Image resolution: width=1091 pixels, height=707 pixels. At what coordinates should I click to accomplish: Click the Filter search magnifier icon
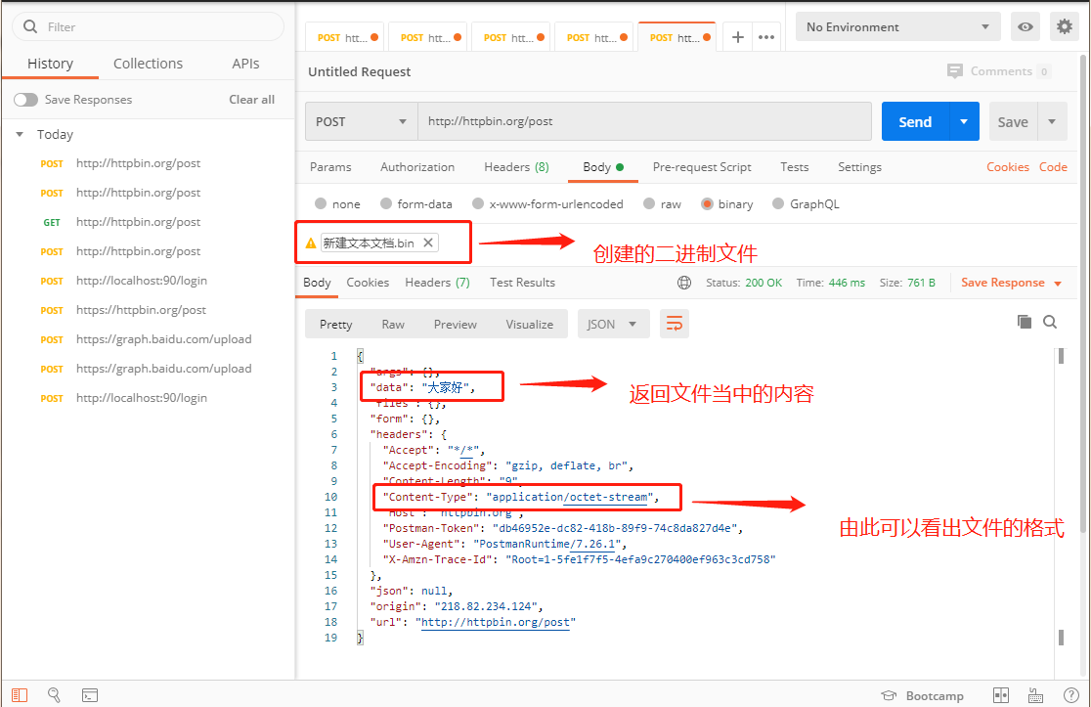(x=30, y=26)
